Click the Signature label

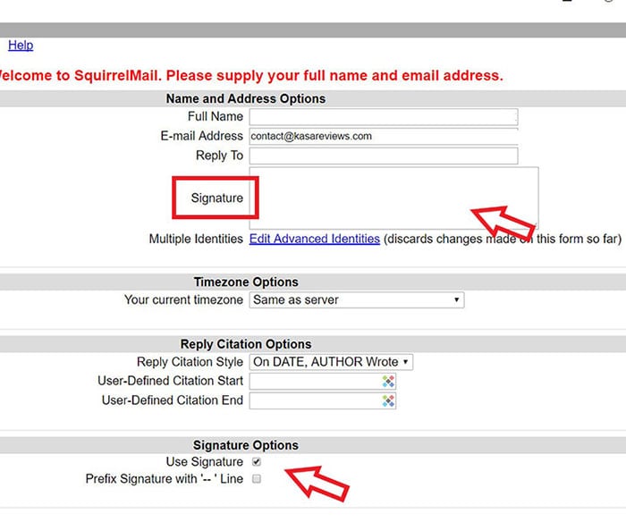pos(217,198)
